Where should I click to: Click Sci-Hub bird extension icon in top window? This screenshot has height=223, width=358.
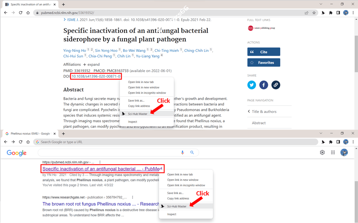[x=323, y=13]
